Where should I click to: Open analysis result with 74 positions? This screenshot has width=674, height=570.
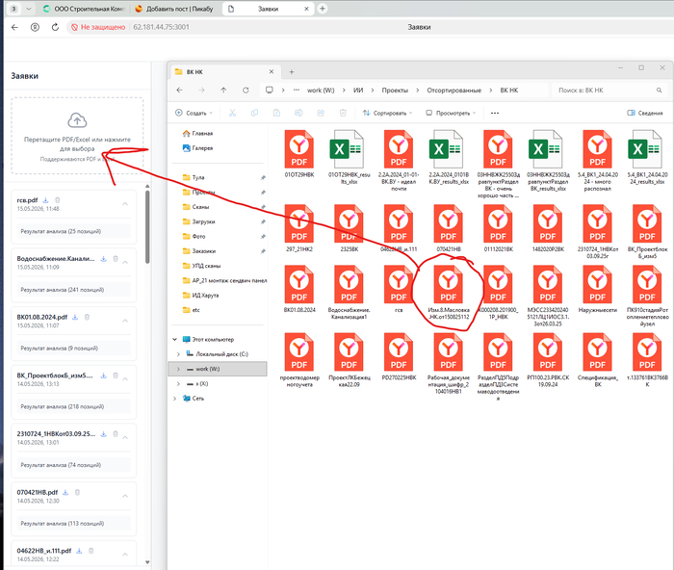[73, 465]
